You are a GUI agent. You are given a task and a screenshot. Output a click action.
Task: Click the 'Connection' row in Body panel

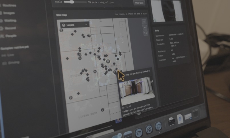click(x=170, y=35)
